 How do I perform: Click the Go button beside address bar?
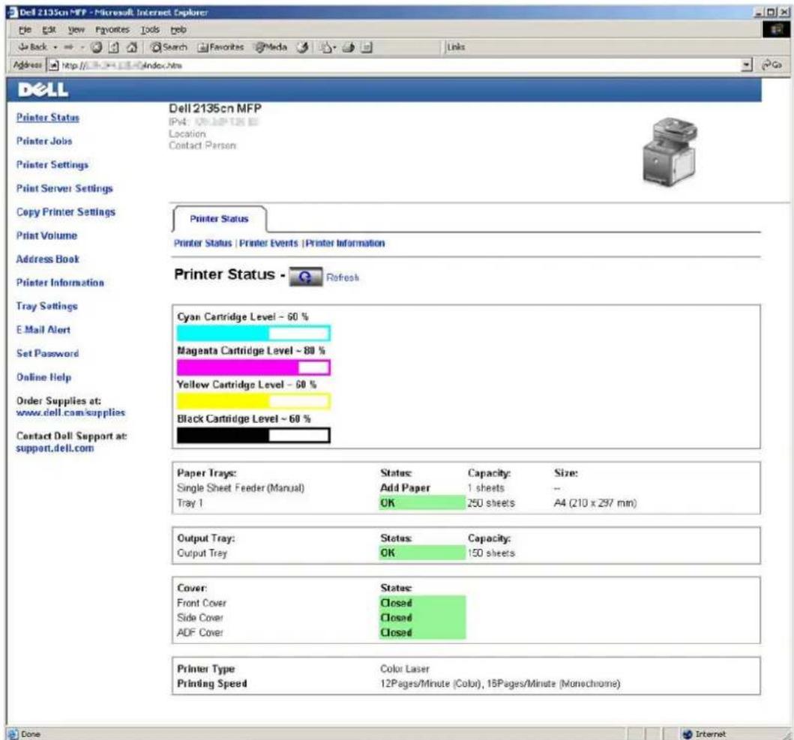pyautogui.click(x=773, y=64)
